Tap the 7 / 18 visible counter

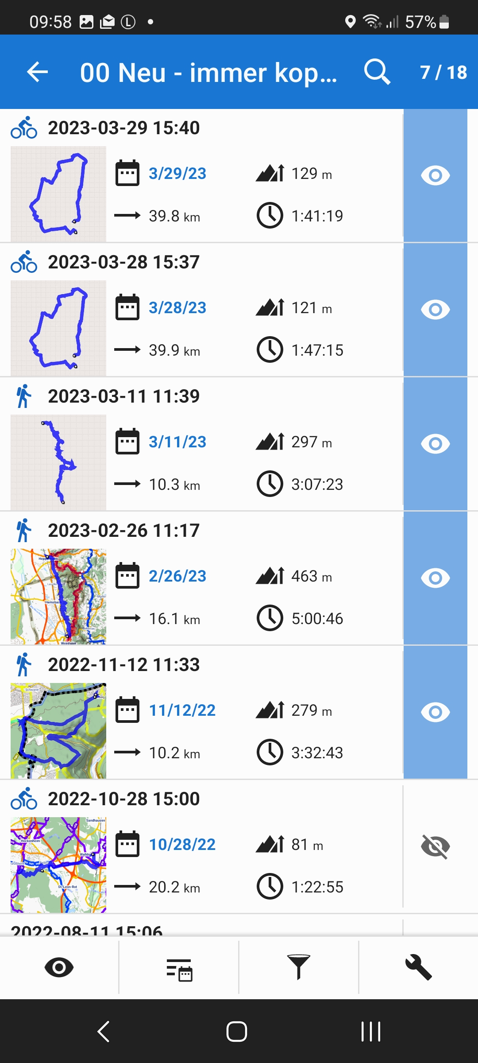pos(443,72)
